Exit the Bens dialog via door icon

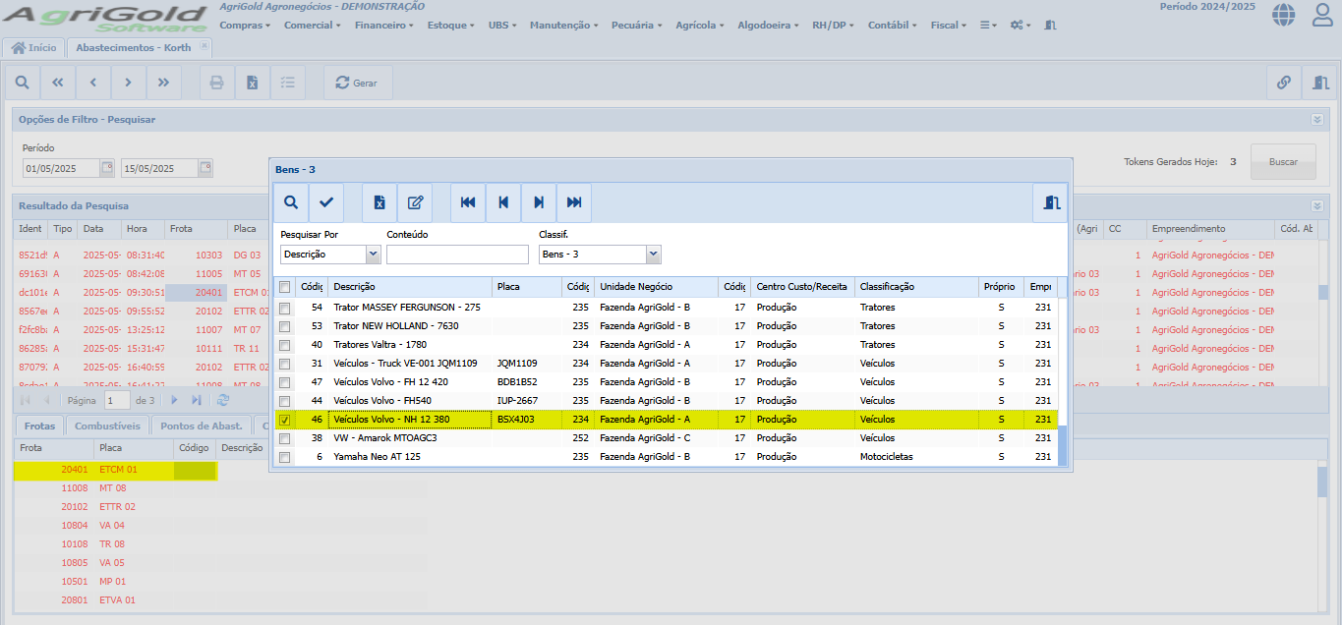pyautogui.click(x=1052, y=202)
